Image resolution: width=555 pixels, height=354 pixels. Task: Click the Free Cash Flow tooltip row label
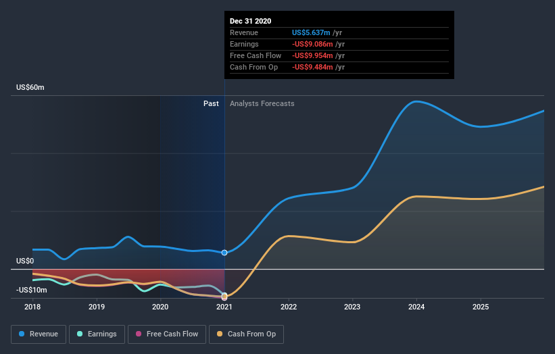256,55
